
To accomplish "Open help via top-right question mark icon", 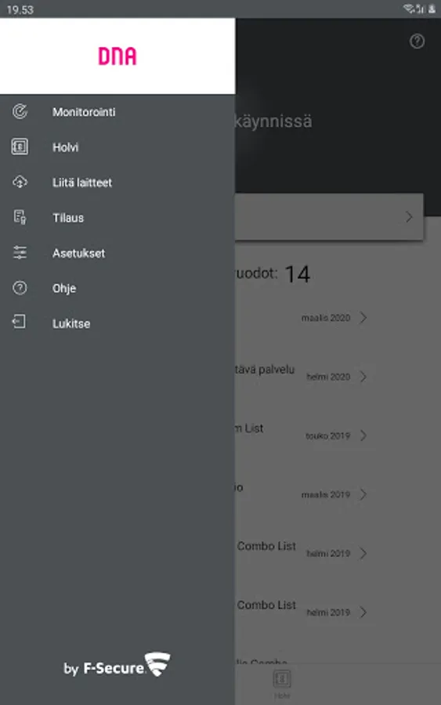I will click(x=417, y=42).
